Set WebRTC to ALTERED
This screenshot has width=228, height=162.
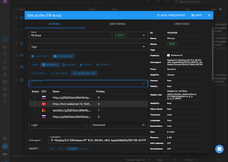(73, 149)
